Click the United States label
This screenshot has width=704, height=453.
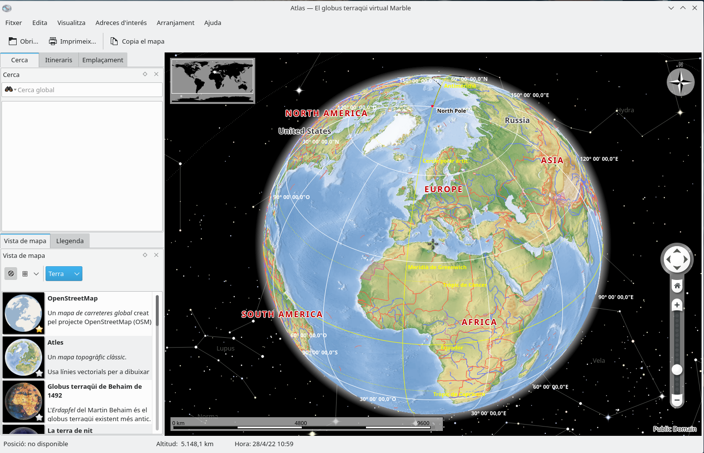pyautogui.click(x=305, y=131)
